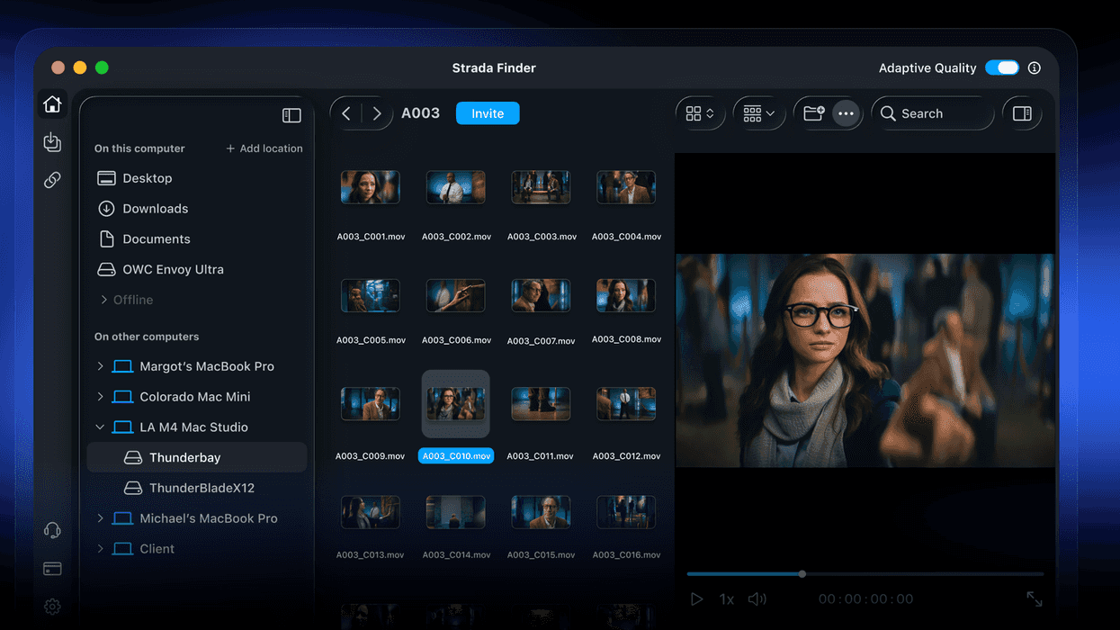Select thumbnail A003_C007.mov
1120x630 pixels.
[541, 295]
